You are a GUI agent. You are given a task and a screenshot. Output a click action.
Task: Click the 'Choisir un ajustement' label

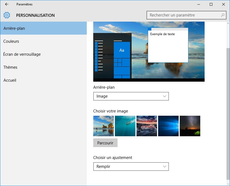click(113, 158)
